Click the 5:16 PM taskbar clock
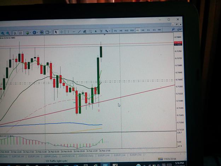221x166 pixels. click(179, 163)
